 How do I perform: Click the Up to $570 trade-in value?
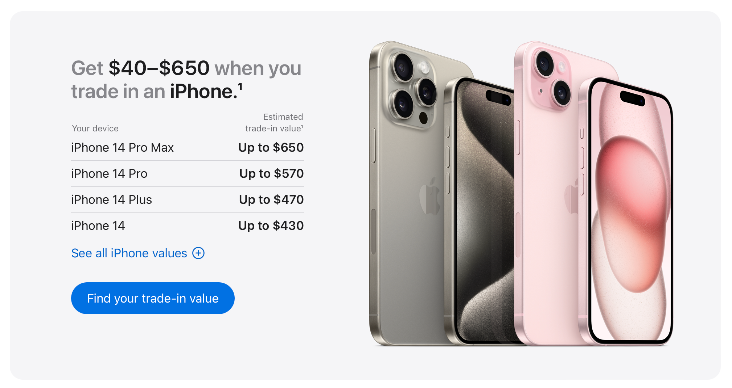click(271, 174)
